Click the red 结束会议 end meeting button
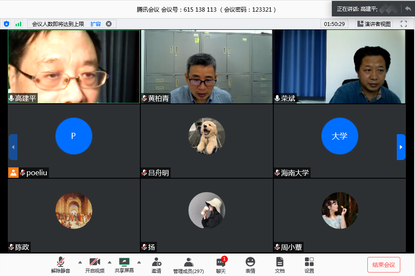This screenshot has width=415, height=276. click(383, 264)
